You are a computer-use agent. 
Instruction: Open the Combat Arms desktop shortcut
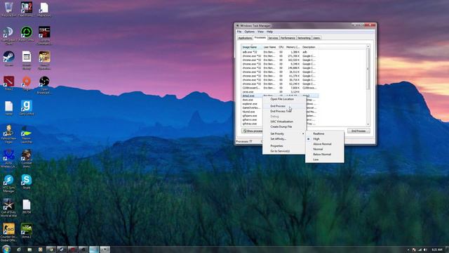coord(27,159)
